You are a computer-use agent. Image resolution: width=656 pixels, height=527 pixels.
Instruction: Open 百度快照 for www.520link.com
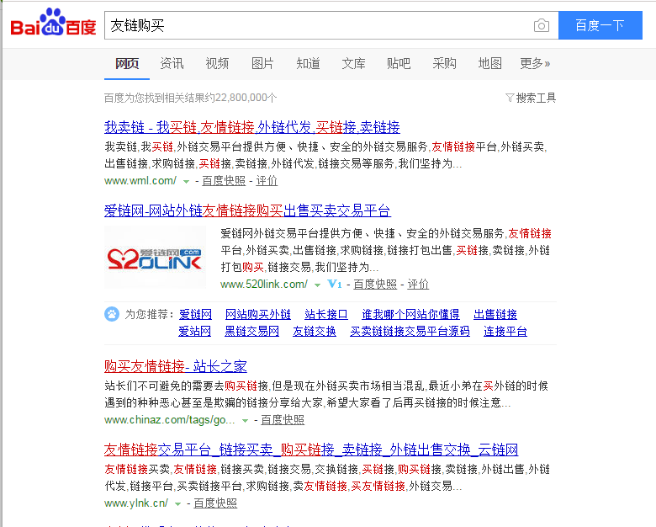point(375,284)
